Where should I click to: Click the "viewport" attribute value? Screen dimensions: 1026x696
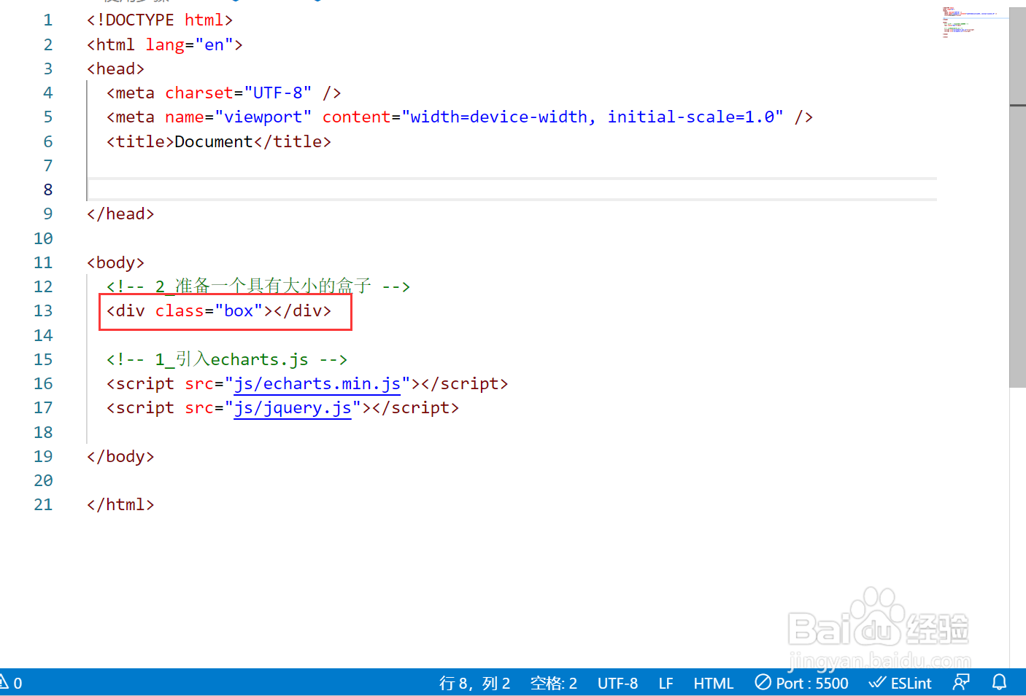click(263, 117)
